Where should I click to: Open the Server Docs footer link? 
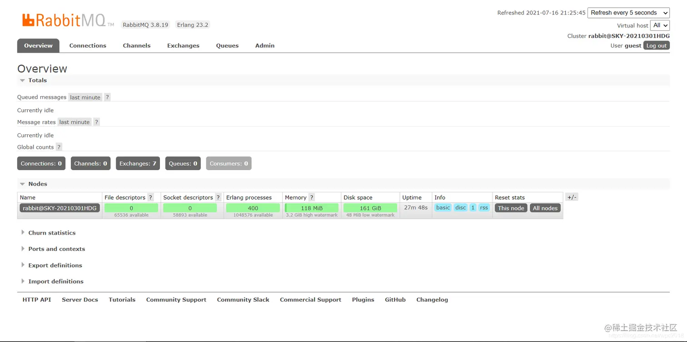80,300
